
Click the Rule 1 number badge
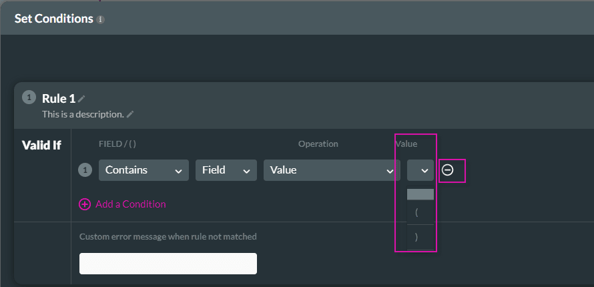(29, 97)
